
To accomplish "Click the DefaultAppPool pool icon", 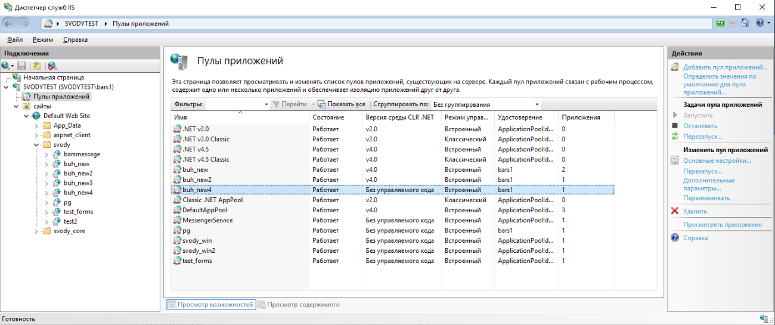I will (x=177, y=210).
